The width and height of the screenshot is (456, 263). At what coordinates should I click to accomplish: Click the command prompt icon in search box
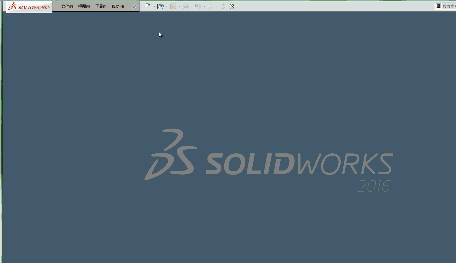tap(438, 6)
